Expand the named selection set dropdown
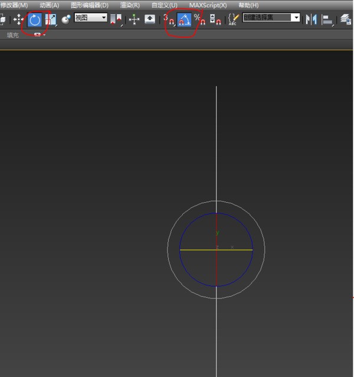 (x=296, y=18)
